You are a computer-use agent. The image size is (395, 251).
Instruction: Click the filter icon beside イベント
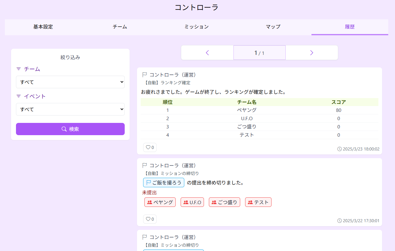[19, 96]
